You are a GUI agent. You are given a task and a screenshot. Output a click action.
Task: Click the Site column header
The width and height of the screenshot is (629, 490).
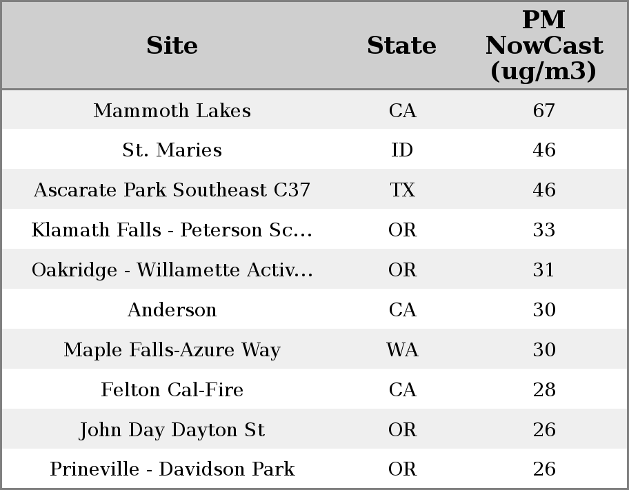point(172,45)
